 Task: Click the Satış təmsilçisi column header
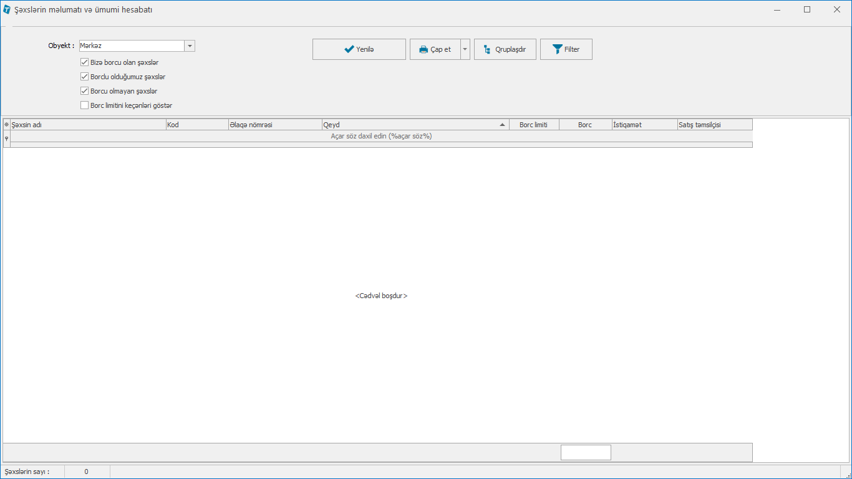(714, 125)
